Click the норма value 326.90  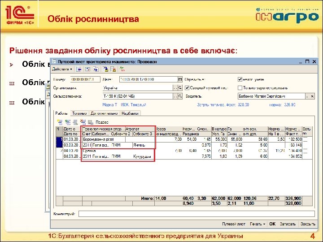pyautogui.click(x=290, y=105)
